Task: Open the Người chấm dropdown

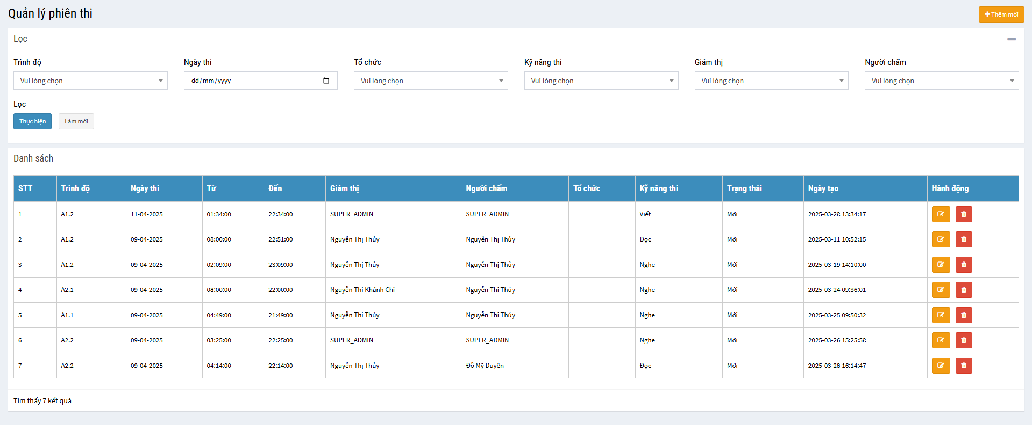Action: (941, 81)
